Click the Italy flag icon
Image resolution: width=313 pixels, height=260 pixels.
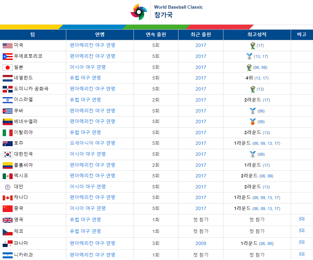pyautogui.click(x=8, y=133)
